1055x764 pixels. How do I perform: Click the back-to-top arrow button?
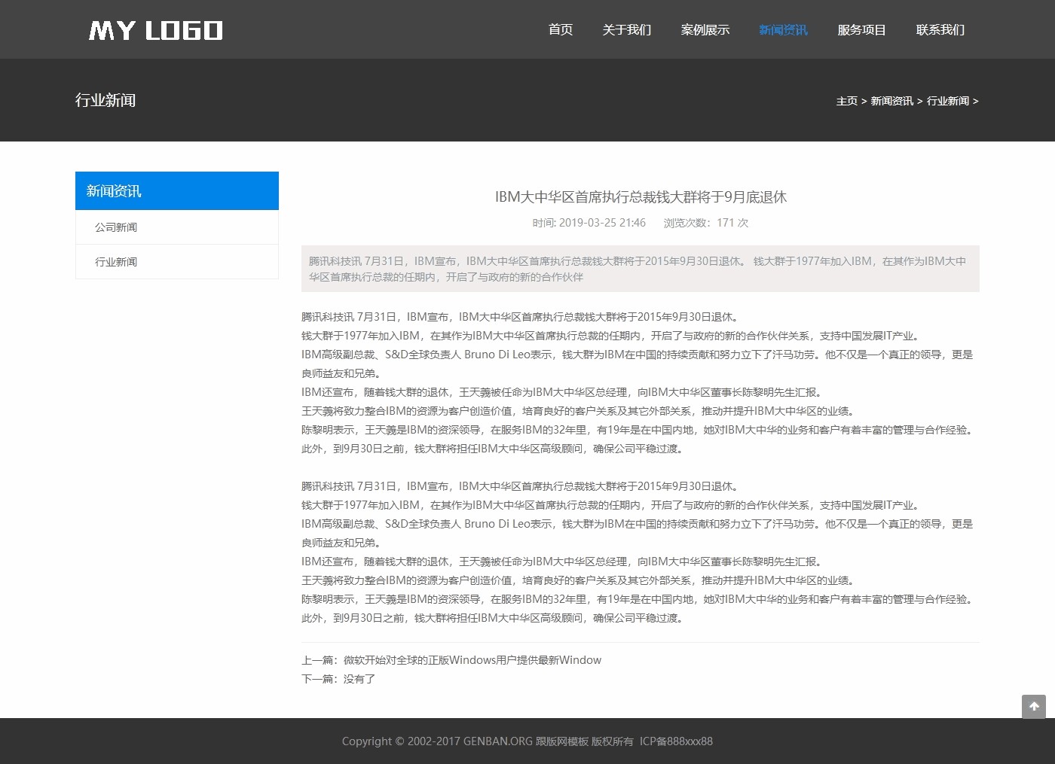click(1034, 707)
